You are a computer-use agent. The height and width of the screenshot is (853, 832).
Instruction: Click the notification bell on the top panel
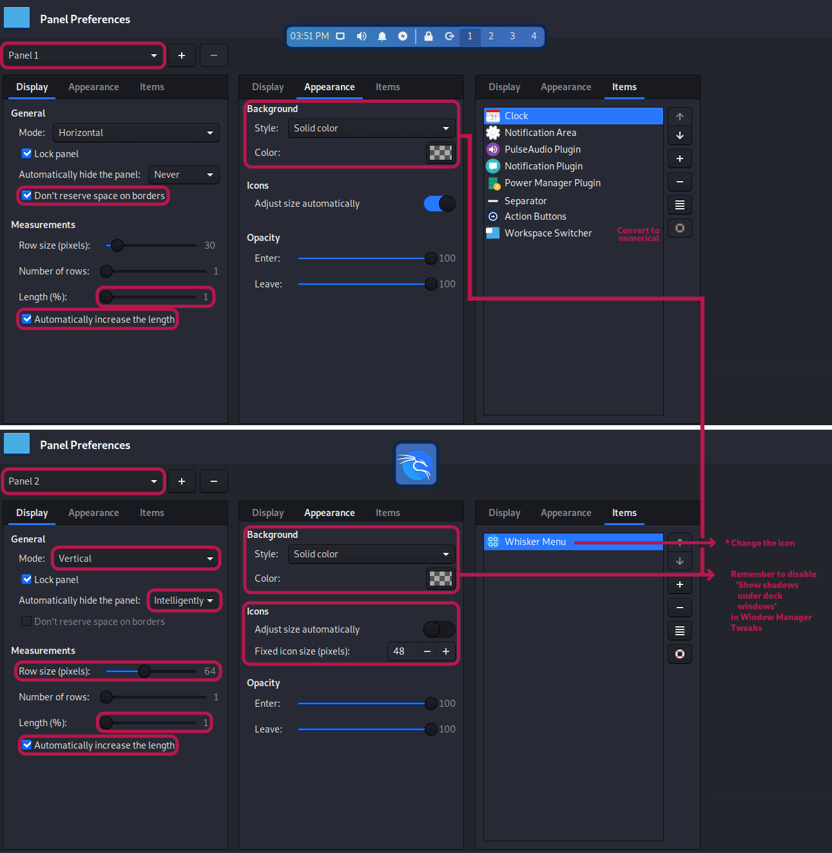pyautogui.click(x=382, y=36)
